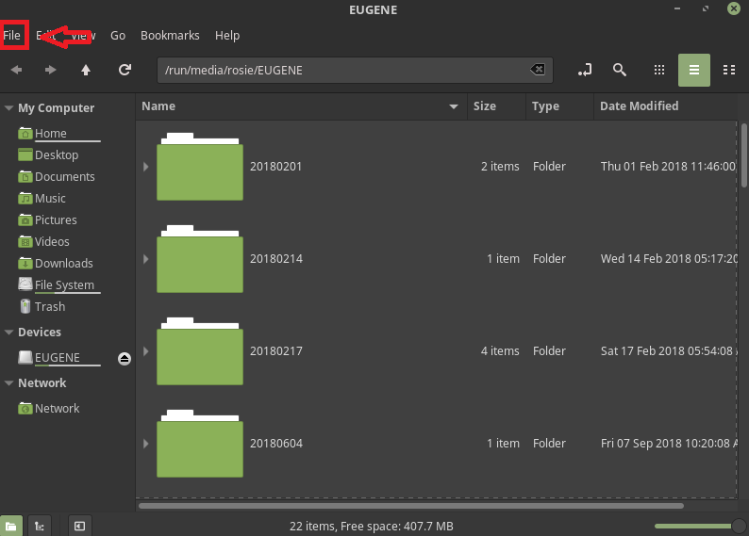Click the '4 items' size cell
This screenshot has height=536, width=749.
(x=500, y=351)
